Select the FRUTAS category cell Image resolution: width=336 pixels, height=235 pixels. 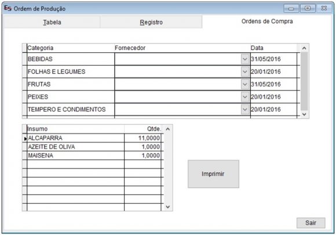71,84
